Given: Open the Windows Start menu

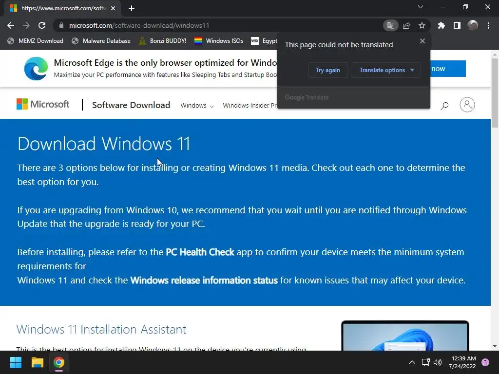Looking at the screenshot, I should 16,362.
